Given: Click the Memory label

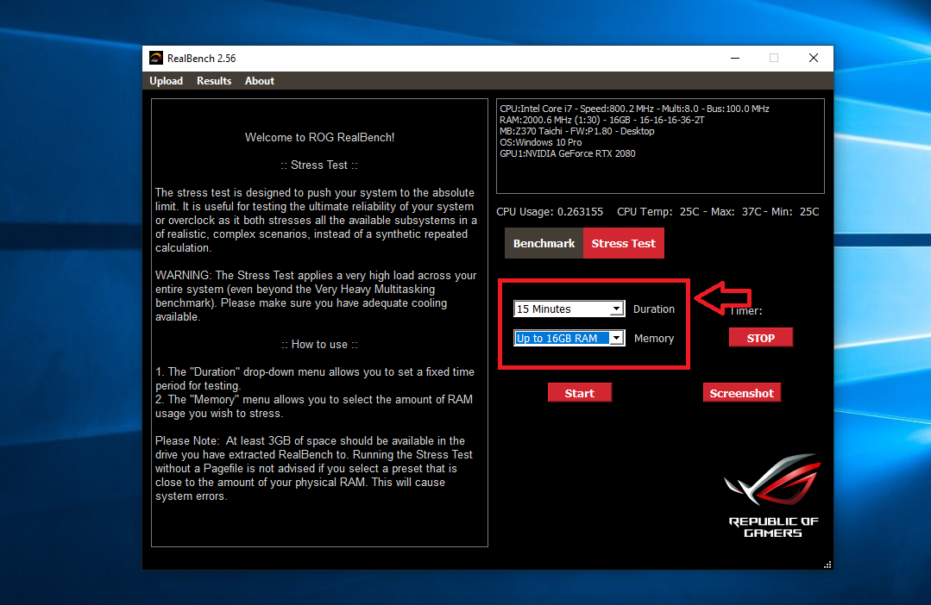Looking at the screenshot, I should tap(654, 338).
